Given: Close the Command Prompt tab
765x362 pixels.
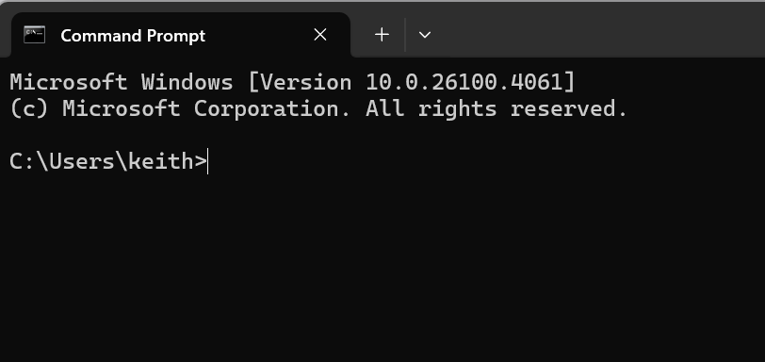Looking at the screenshot, I should 320,35.
